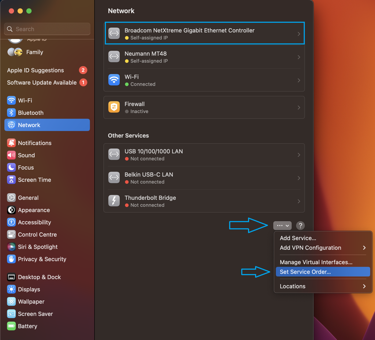This screenshot has width=375, height=340.
Task: Select Network in the sidebar
Action: tap(47, 125)
